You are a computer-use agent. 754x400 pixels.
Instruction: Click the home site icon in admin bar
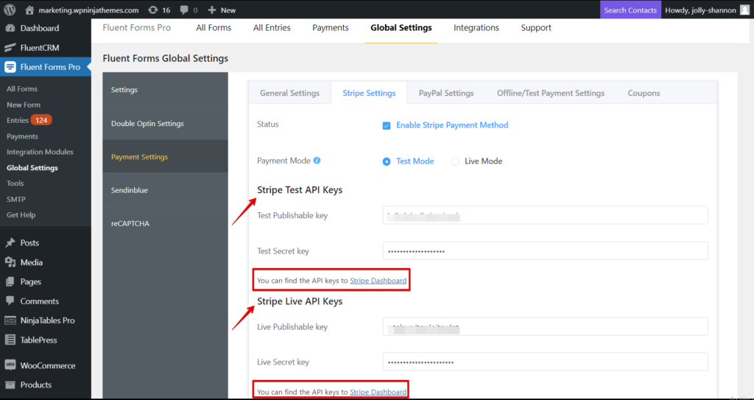[x=29, y=10]
